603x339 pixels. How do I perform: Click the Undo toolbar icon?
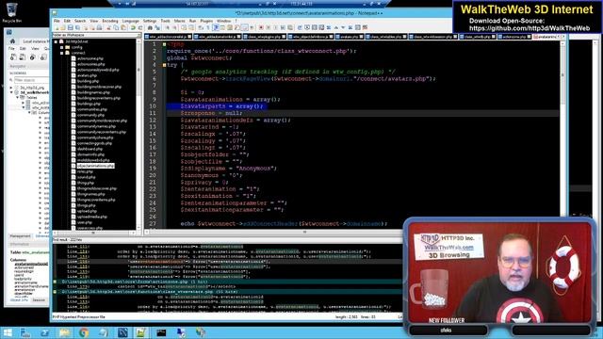click(x=133, y=27)
